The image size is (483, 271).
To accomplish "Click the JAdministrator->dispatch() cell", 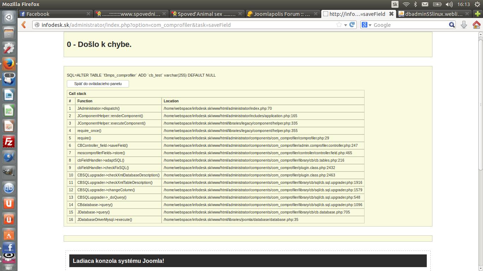I will (x=118, y=108).
